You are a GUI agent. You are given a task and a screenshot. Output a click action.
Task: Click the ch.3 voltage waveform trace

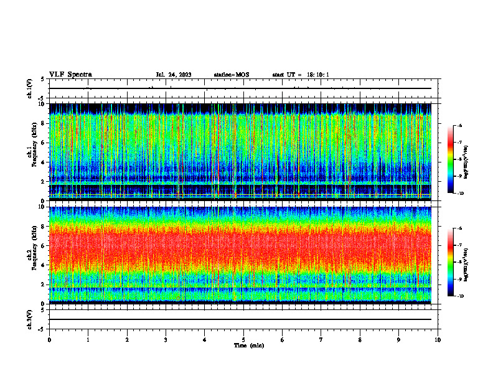240,319
